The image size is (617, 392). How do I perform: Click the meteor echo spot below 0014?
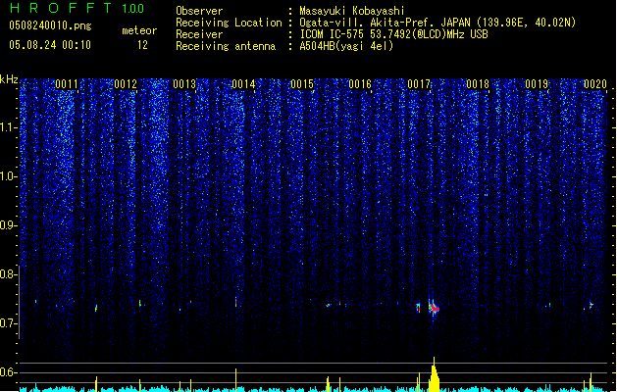[x=236, y=302]
